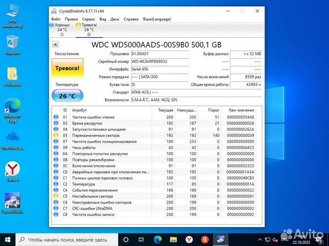Click status dot for Включения/отключения
329x246 pixels.
tap(56, 165)
